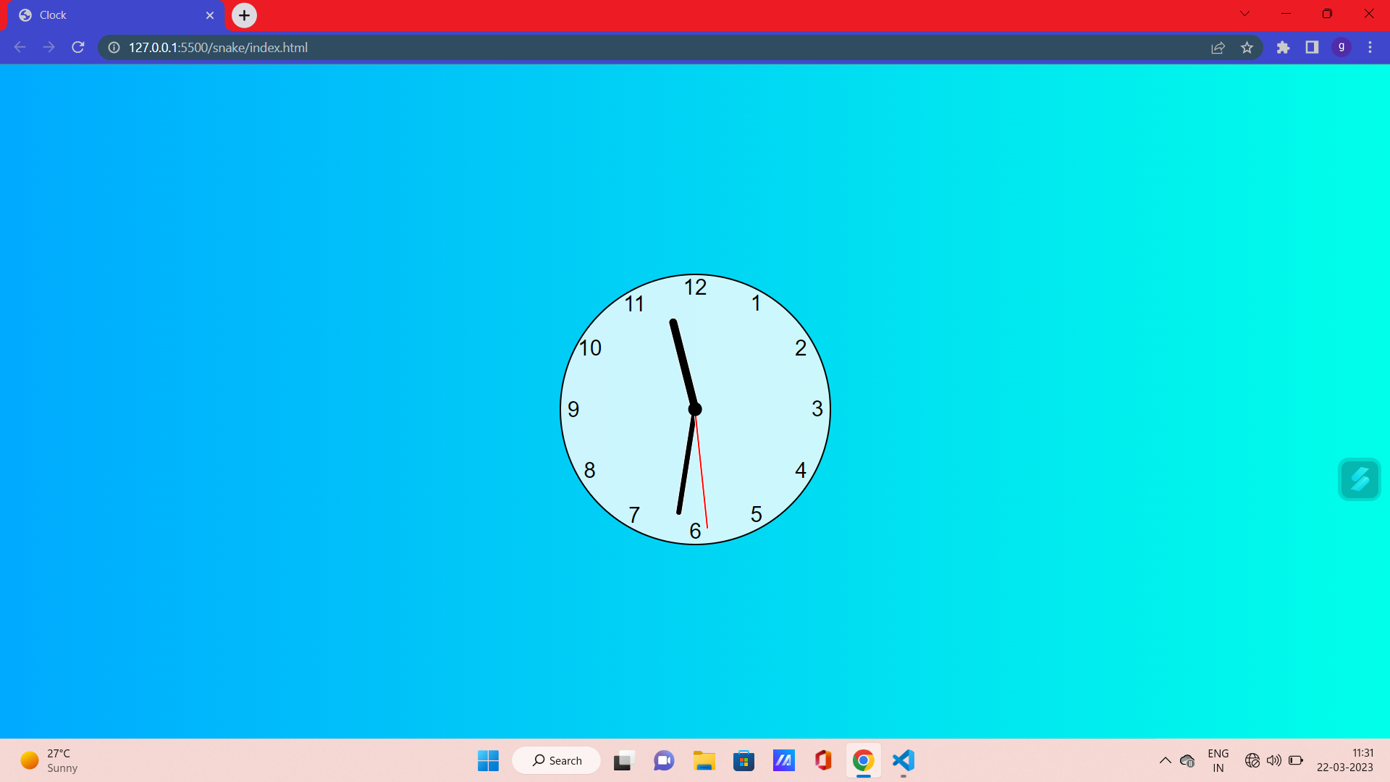Viewport: 1390px width, 782px height.
Task: Open Visual Studio Code from taskbar
Action: [903, 760]
